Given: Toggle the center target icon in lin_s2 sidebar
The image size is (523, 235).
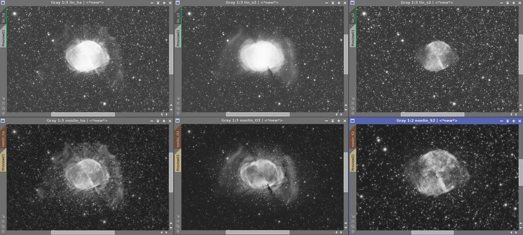Looking at the screenshot, I should pyautogui.click(x=352, y=113).
